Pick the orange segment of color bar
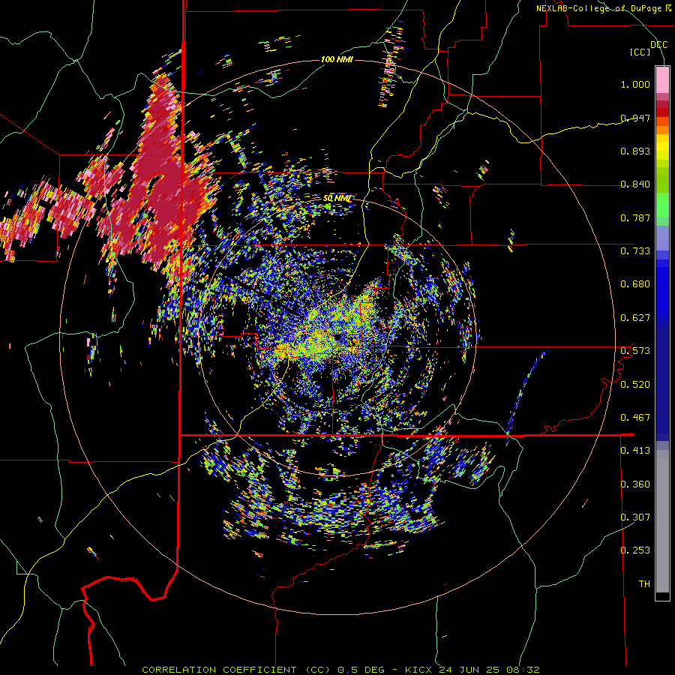Image resolution: width=675 pixels, height=675 pixels. point(662,130)
